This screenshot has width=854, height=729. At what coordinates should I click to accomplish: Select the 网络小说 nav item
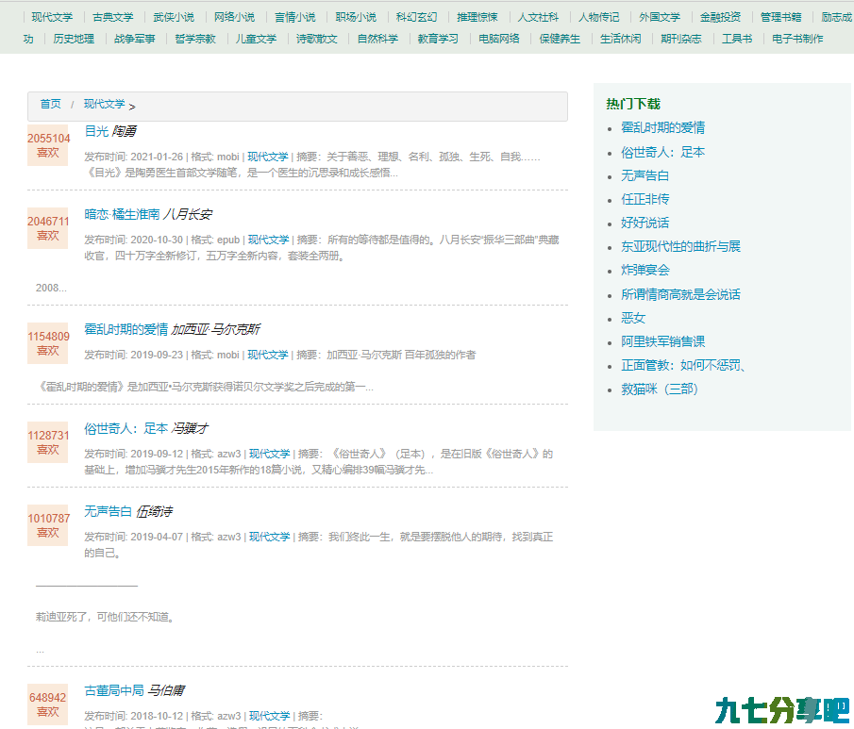[234, 17]
